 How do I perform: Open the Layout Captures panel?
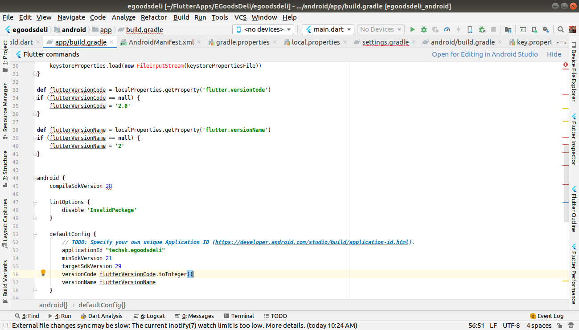point(5,223)
